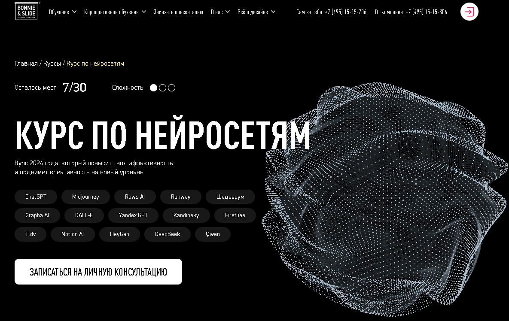
Task: Expand the Обучение dropdown chevron
Action: pos(74,12)
